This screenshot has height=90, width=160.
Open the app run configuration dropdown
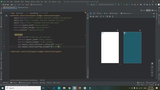click(x=93, y=4)
